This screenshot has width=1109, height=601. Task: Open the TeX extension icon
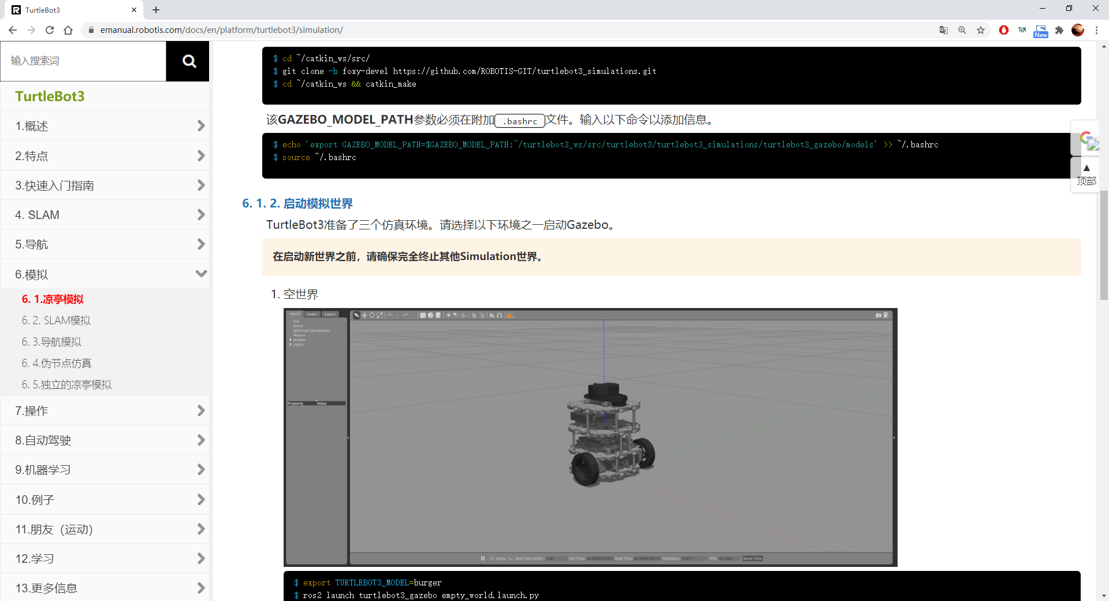[x=1022, y=30]
